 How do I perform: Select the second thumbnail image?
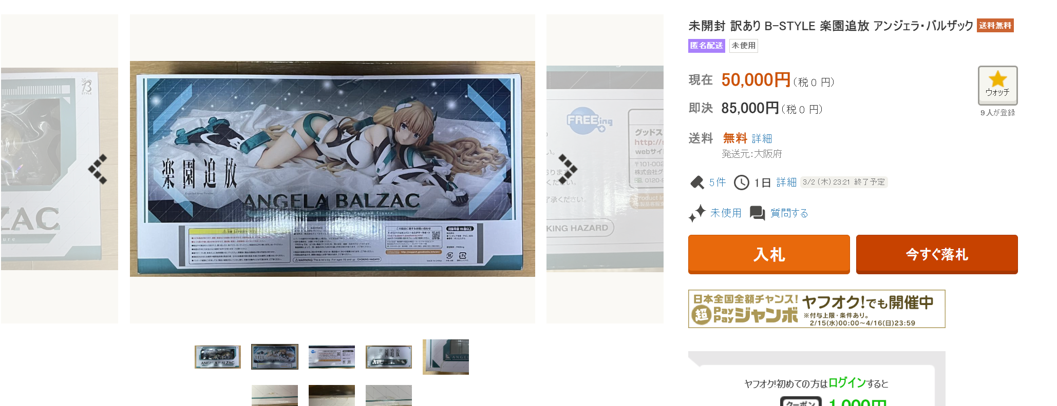click(x=275, y=357)
